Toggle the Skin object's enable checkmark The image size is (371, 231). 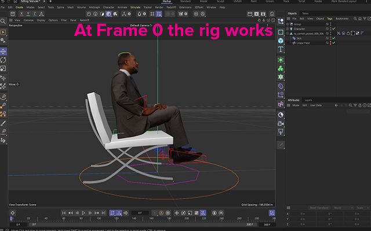point(334,38)
